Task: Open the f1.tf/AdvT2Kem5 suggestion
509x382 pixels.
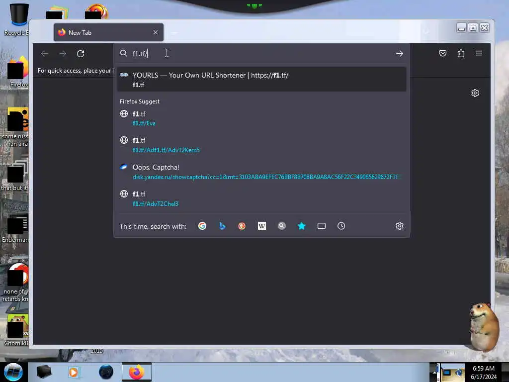Action: [x=261, y=145]
